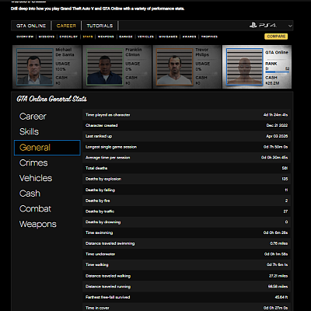311x311 pixels.
Task: Click the 'GTA Online General Stats' heading
Action: 52,99
